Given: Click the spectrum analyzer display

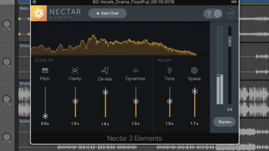Looking at the screenshot, I should tap(120, 38).
